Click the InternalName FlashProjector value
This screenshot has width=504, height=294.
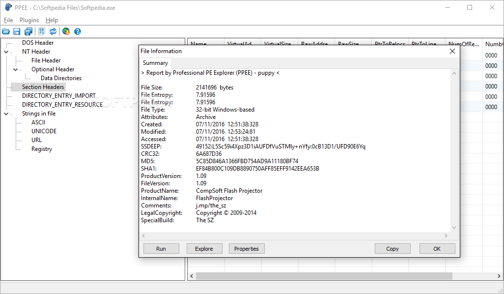[x=214, y=198]
